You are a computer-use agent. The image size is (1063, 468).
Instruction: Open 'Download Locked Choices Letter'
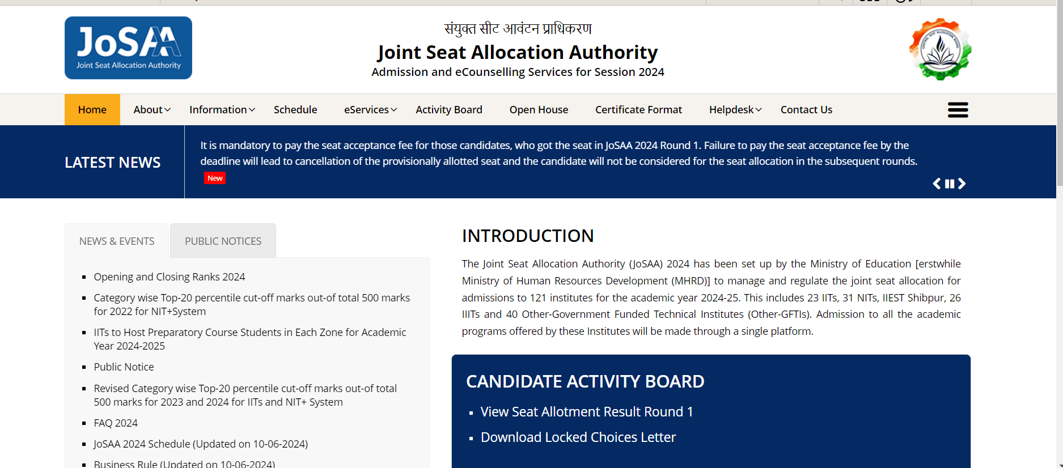point(578,437)
